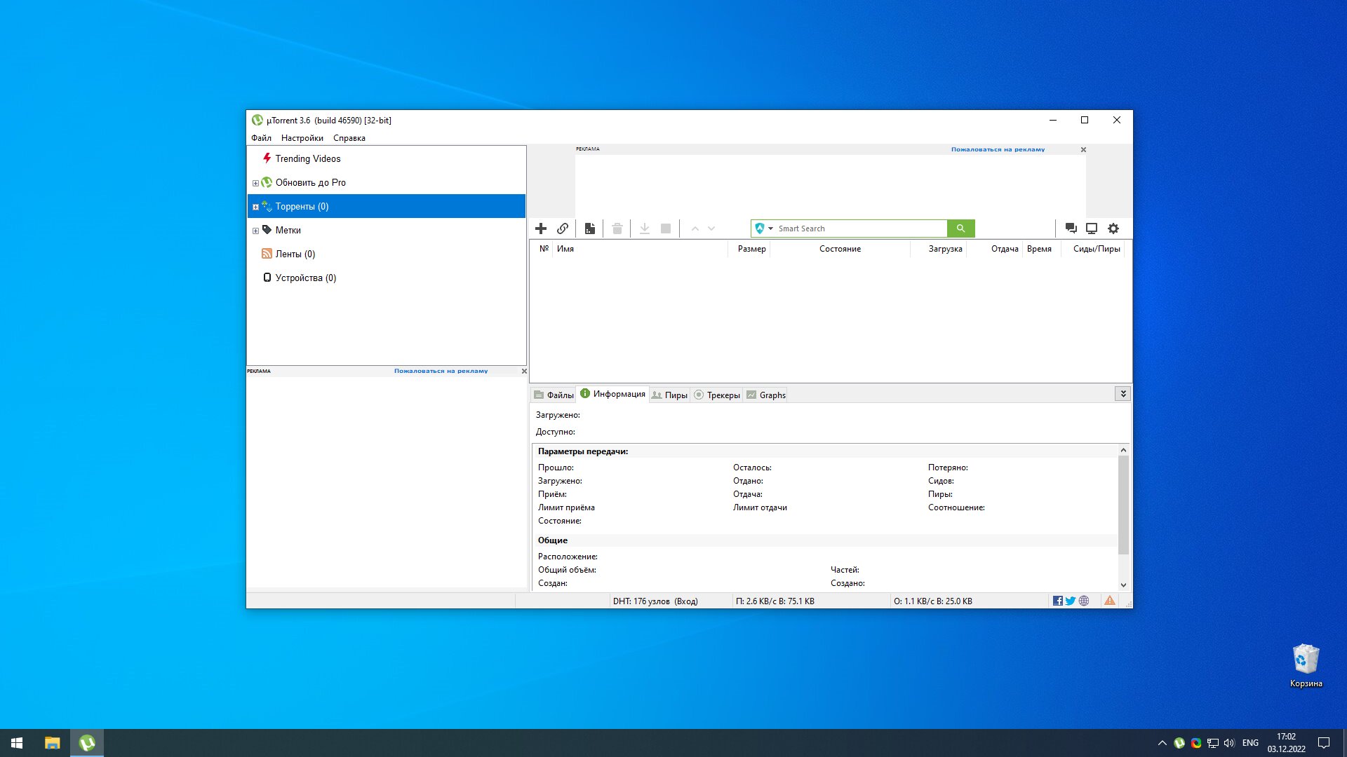Expand the Метки tree node

tap(255, 231)
